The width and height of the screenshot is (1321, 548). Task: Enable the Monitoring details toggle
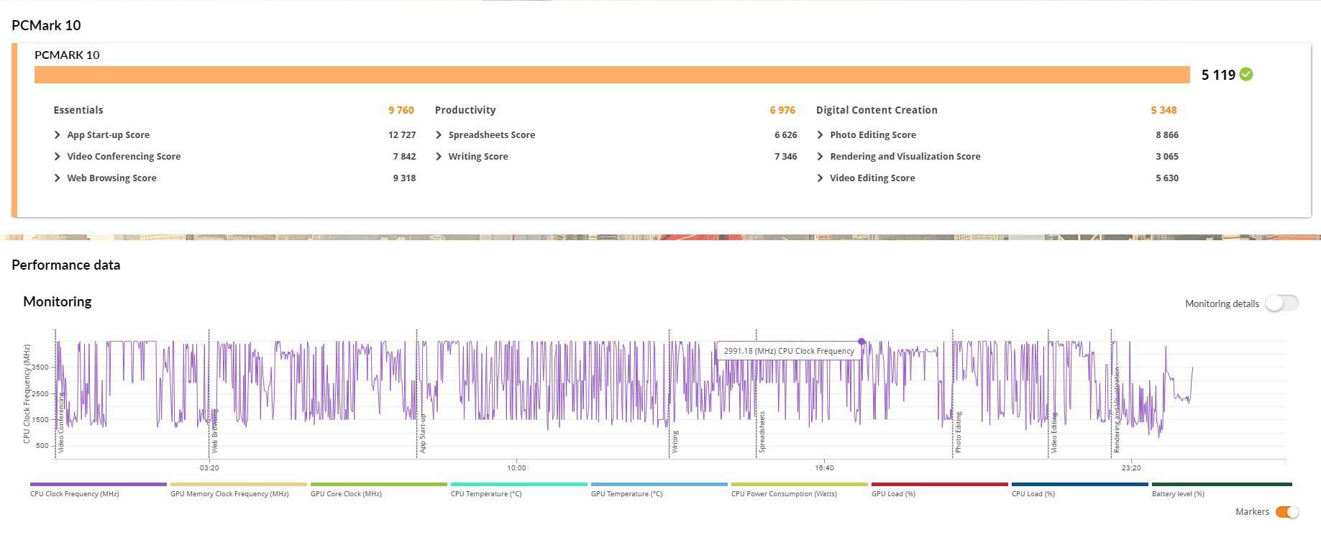(x=1281, y=303)
